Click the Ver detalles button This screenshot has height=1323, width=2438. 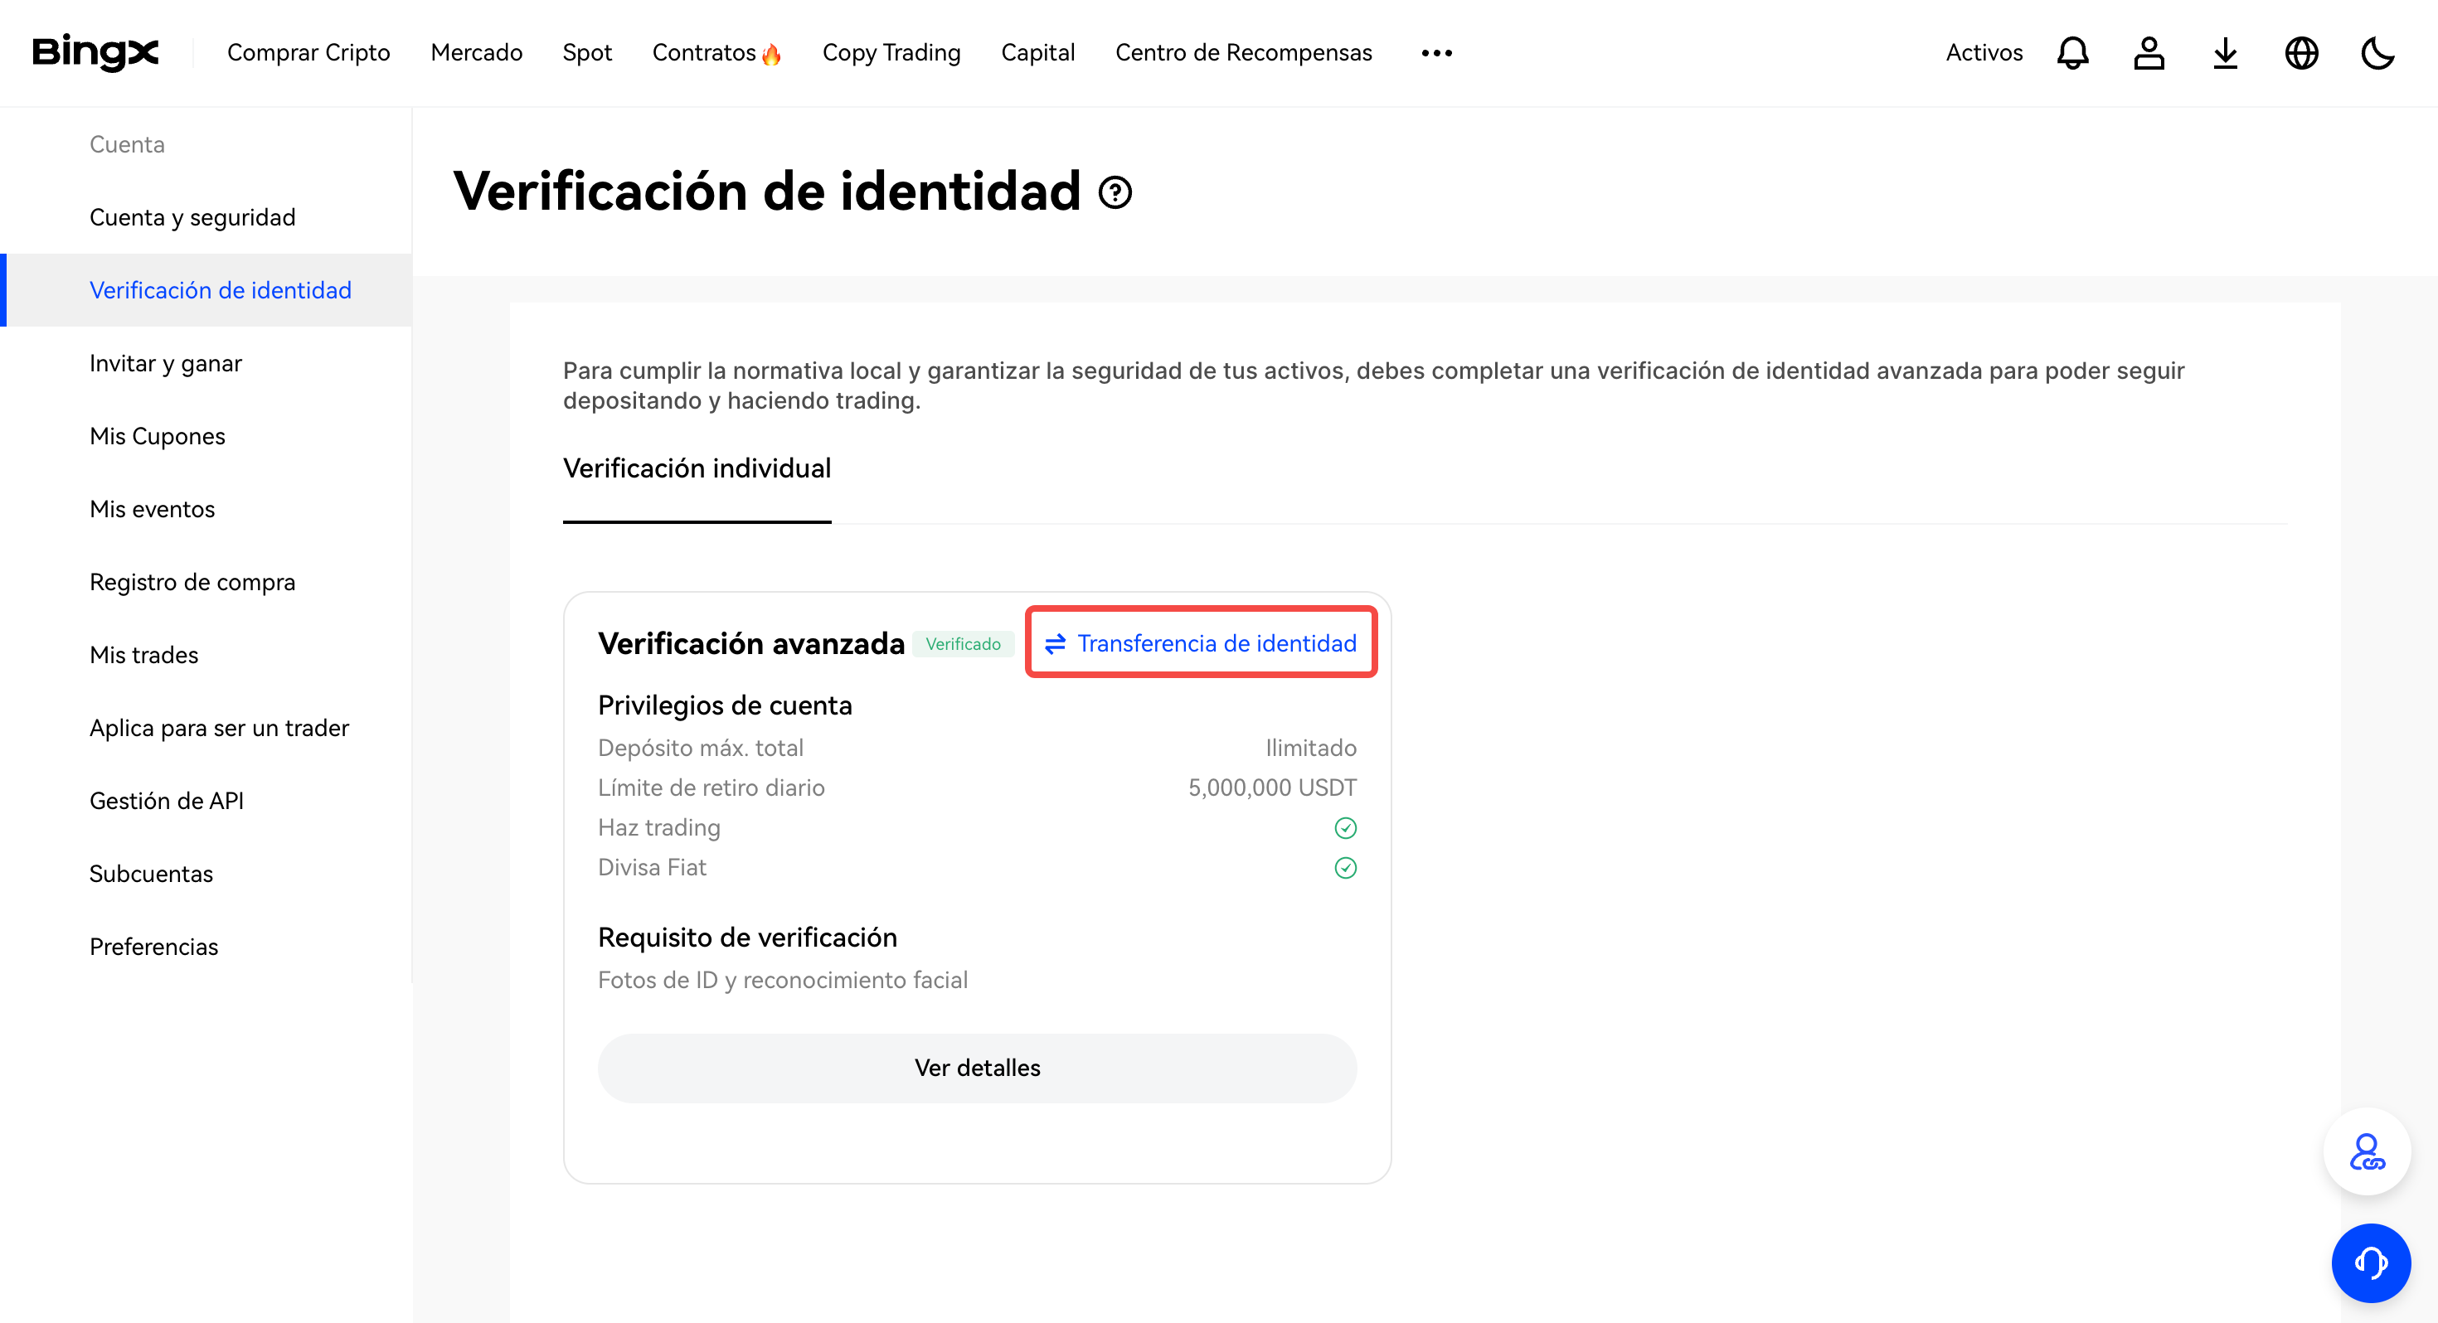[x=977, y=1068]
